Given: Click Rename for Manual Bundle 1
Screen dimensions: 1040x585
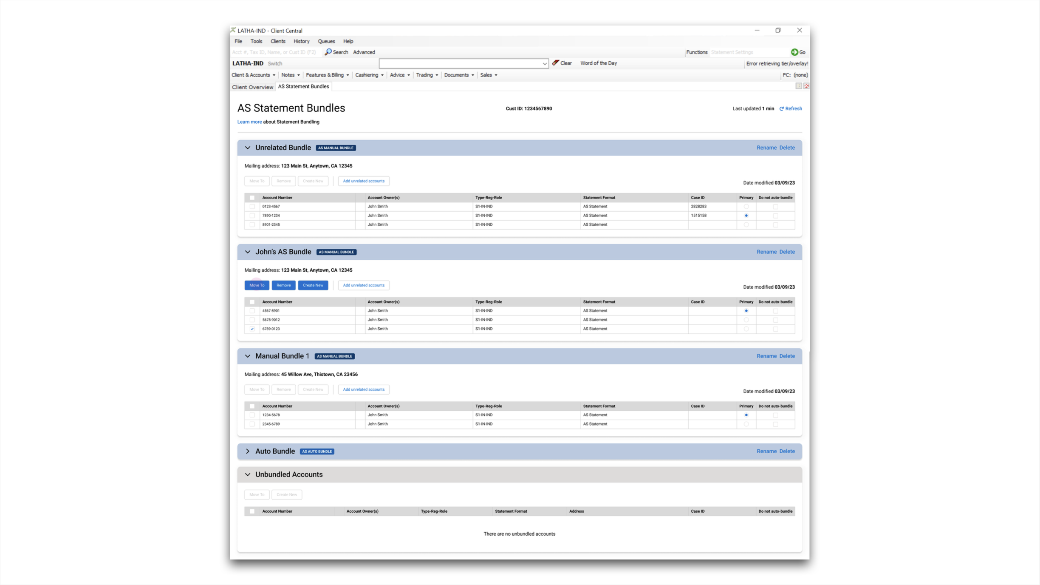Looking at the screenshot, I should pyautogui.click(x=766, y=356).
